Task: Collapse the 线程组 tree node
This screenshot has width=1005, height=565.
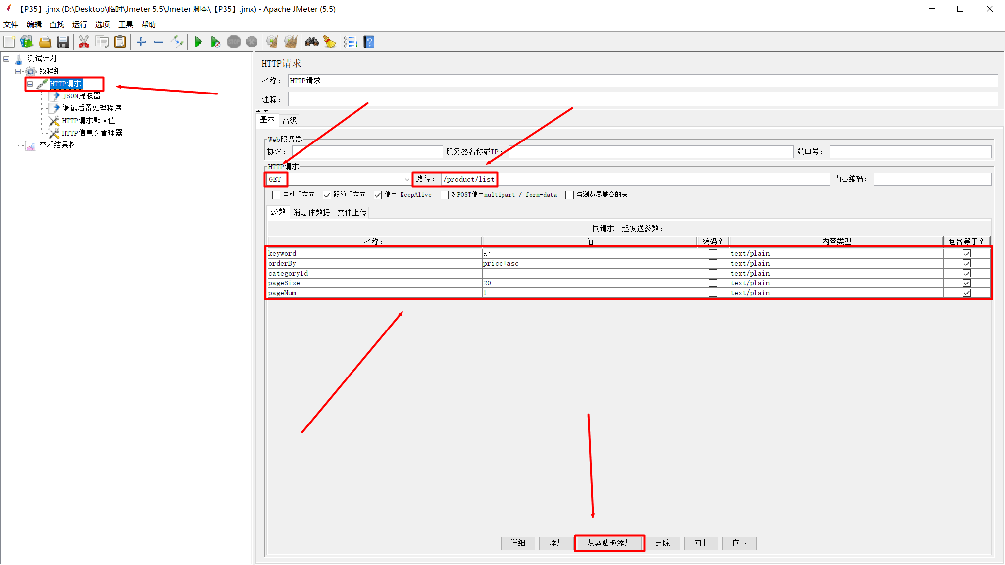Action: [x=18, y=71]
